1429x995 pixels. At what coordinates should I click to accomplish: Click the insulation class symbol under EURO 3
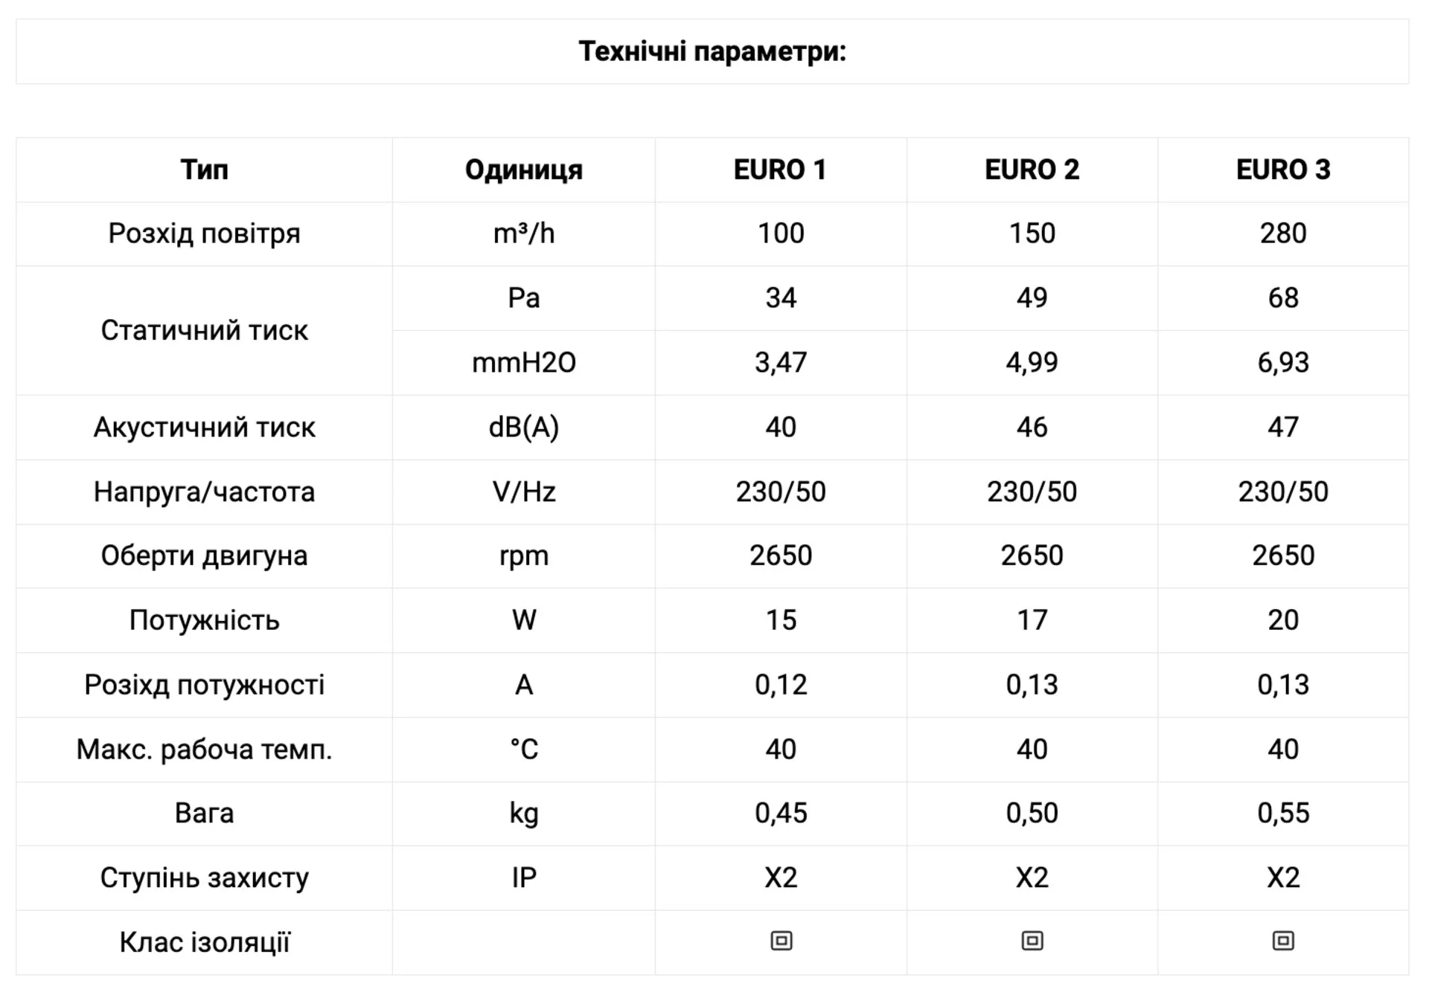point(1283,941)
